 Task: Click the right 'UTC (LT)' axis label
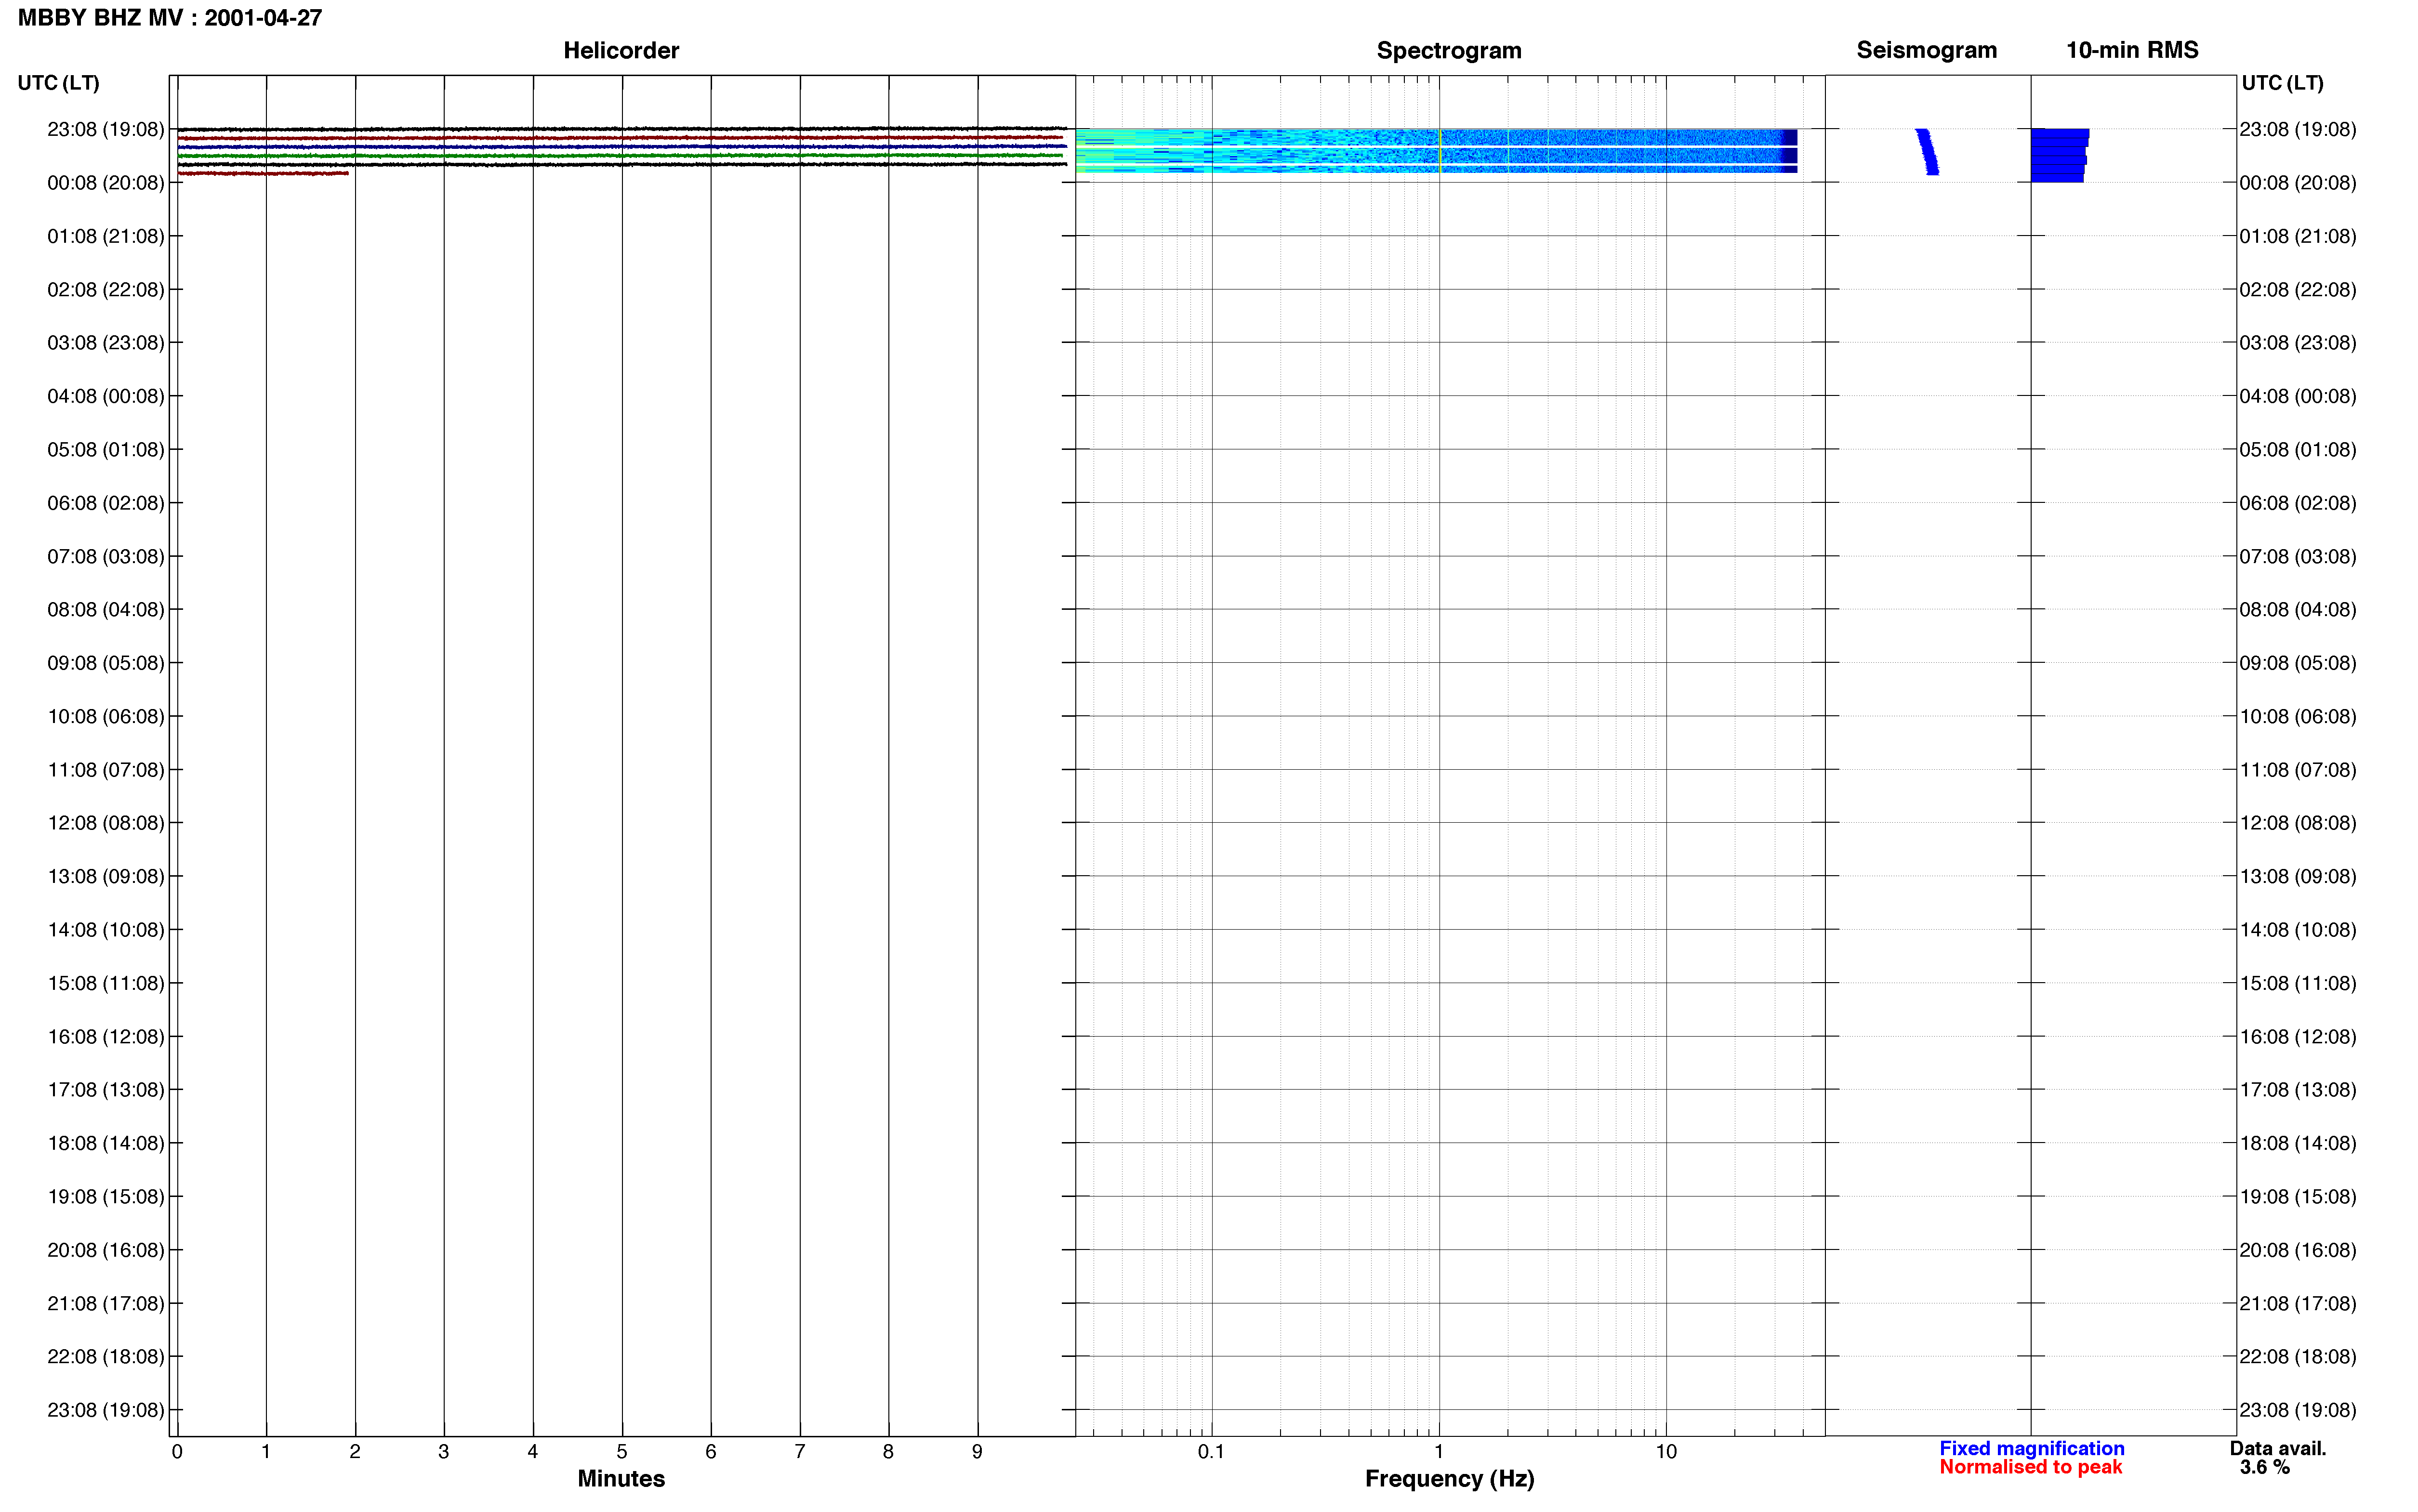tap(2282, 83)
